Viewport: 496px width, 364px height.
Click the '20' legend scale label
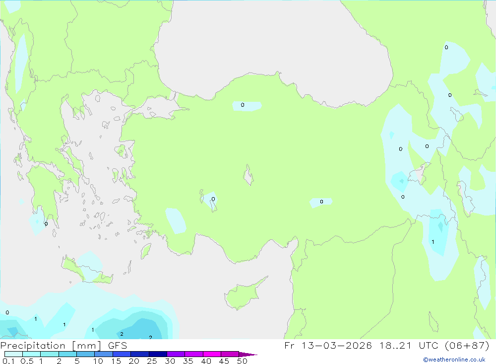(x=134, y=361)
